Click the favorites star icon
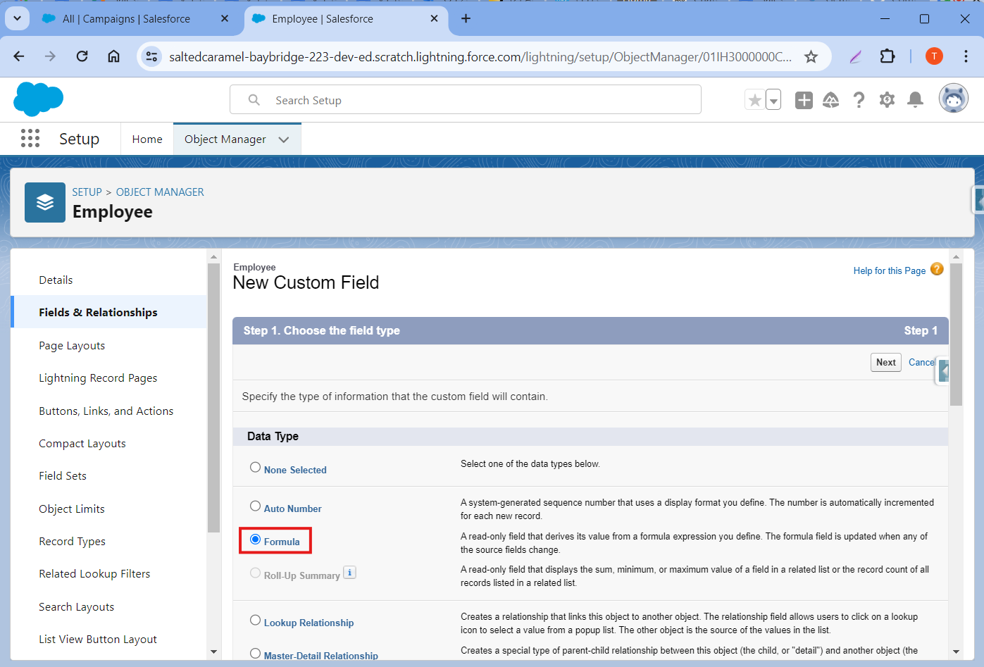 754,100
